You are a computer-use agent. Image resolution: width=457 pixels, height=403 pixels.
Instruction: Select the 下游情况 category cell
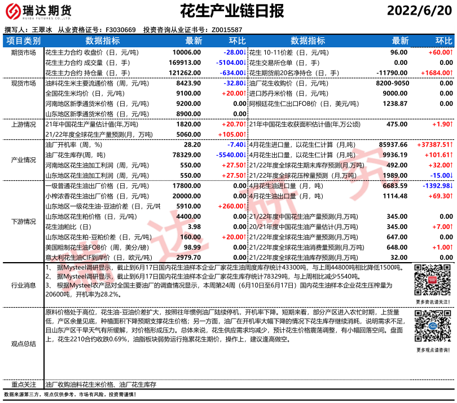(x=23, y=222)
